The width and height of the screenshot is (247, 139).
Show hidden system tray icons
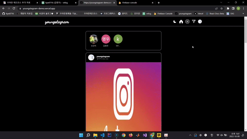coord(190,135)
